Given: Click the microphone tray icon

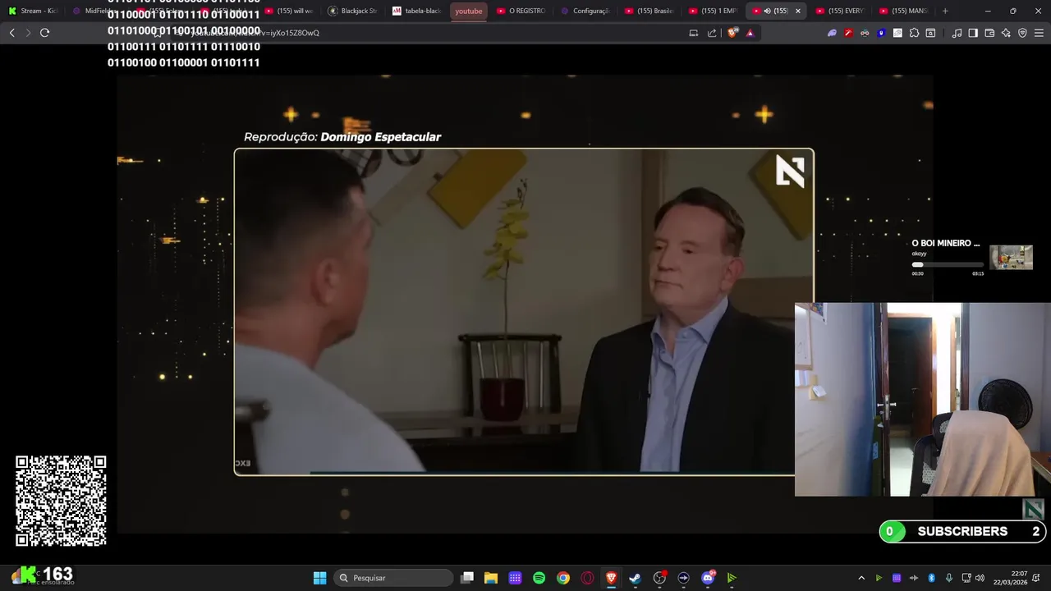Looking at the screenshot, I should click(948, 578).
